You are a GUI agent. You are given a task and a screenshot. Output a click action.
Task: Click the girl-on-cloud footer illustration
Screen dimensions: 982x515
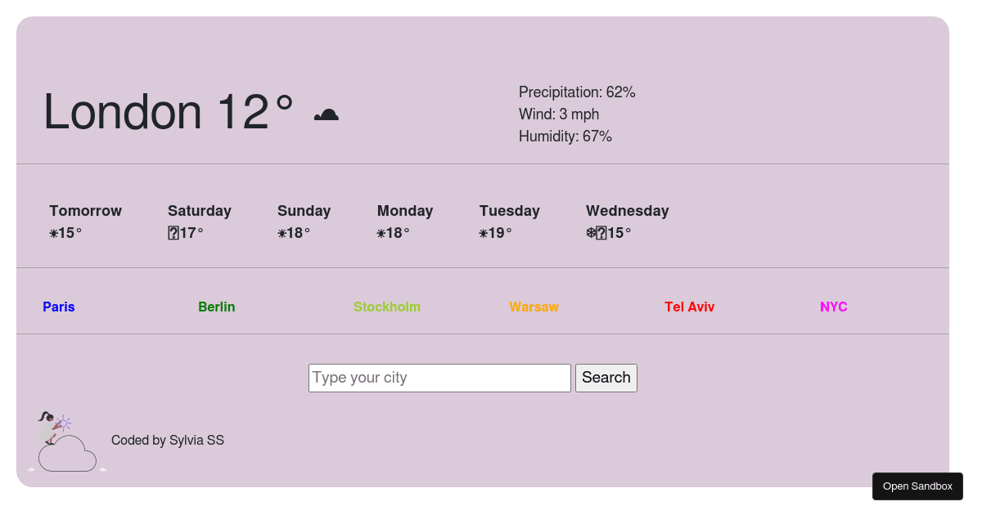coord(66,442)
